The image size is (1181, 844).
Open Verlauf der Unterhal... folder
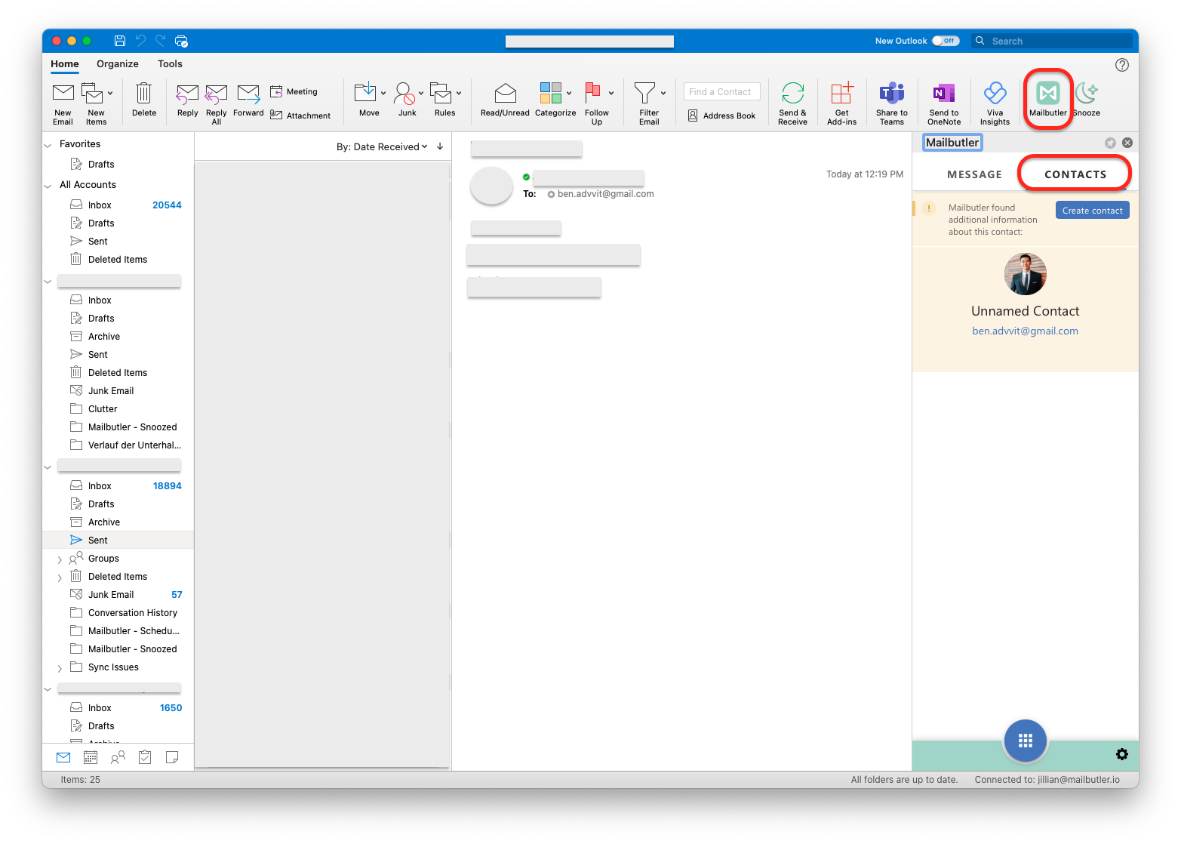click(x=118, y=445)
